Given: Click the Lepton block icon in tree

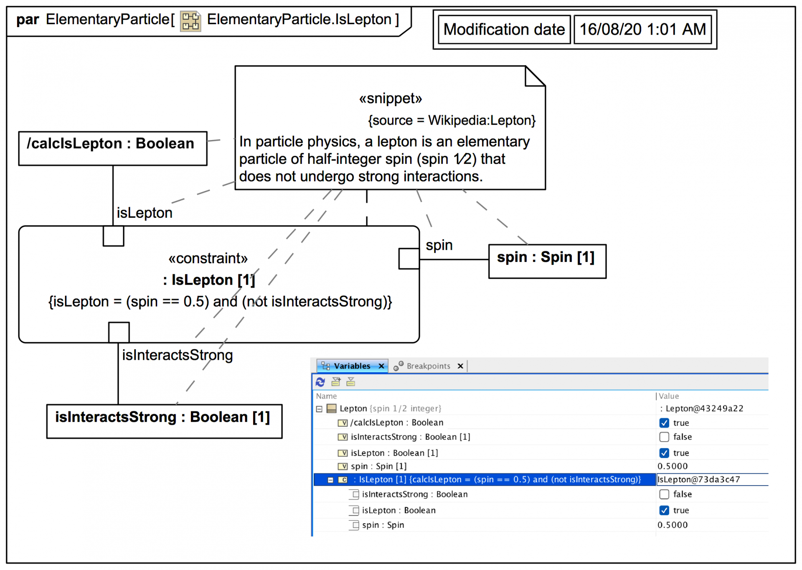Looking at the screenshot, I should click(331, 408).
